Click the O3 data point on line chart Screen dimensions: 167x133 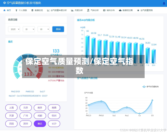point(152,100)
